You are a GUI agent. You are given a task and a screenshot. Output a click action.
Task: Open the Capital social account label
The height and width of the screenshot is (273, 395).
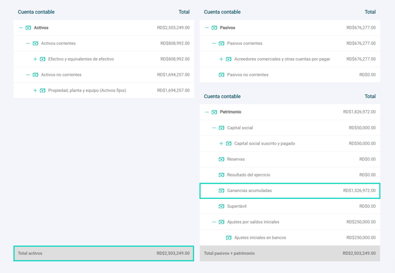pyautogui.click(x=240, y=128)
